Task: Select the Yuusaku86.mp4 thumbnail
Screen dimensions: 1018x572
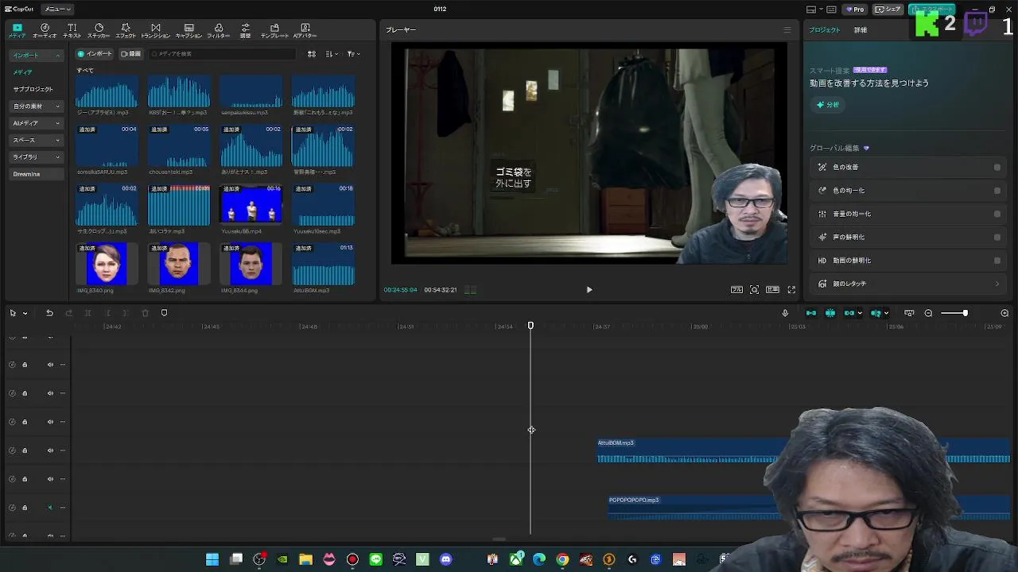Action: (x=251, y=205)
